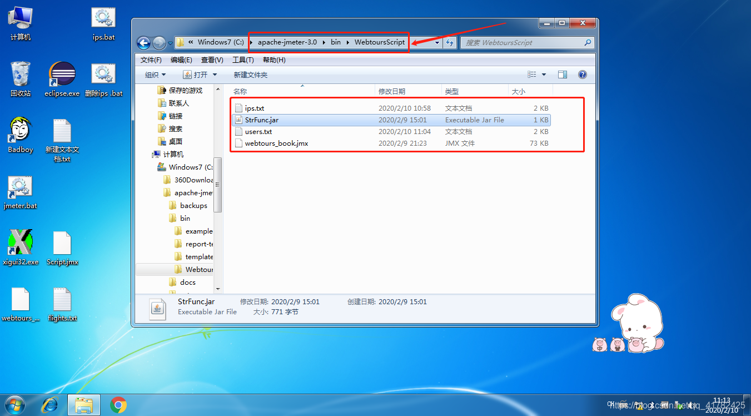Sort by the 修改日期 column header

[408, 91]
